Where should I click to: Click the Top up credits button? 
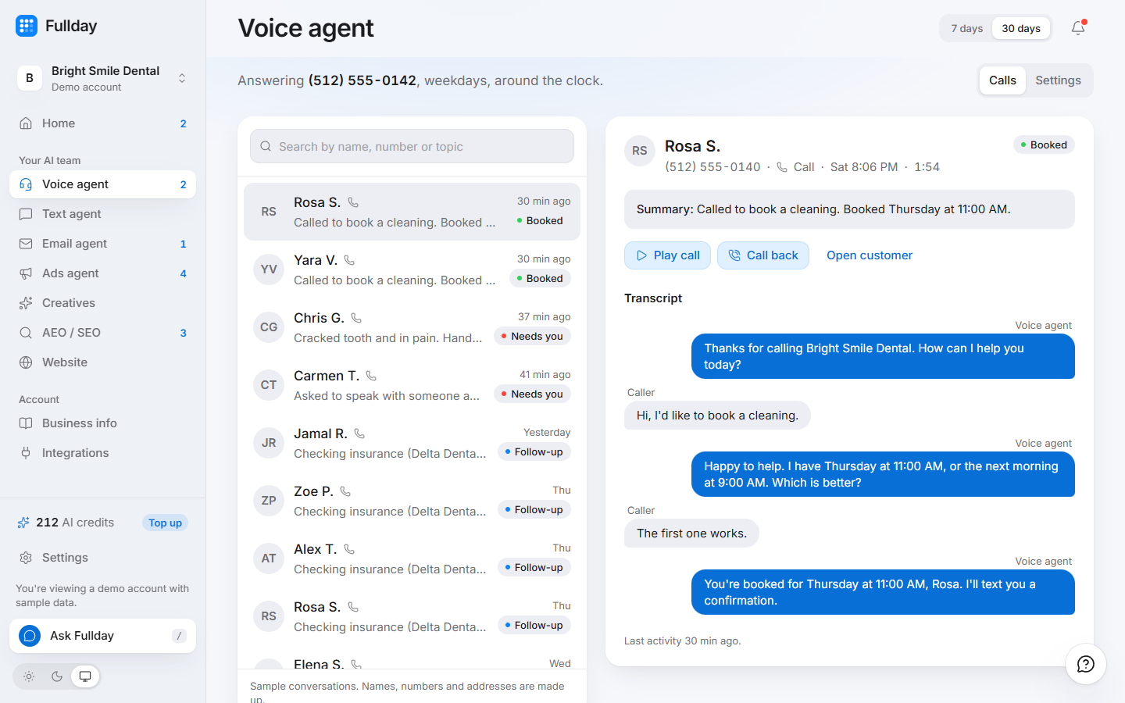(x=165, y=523)
